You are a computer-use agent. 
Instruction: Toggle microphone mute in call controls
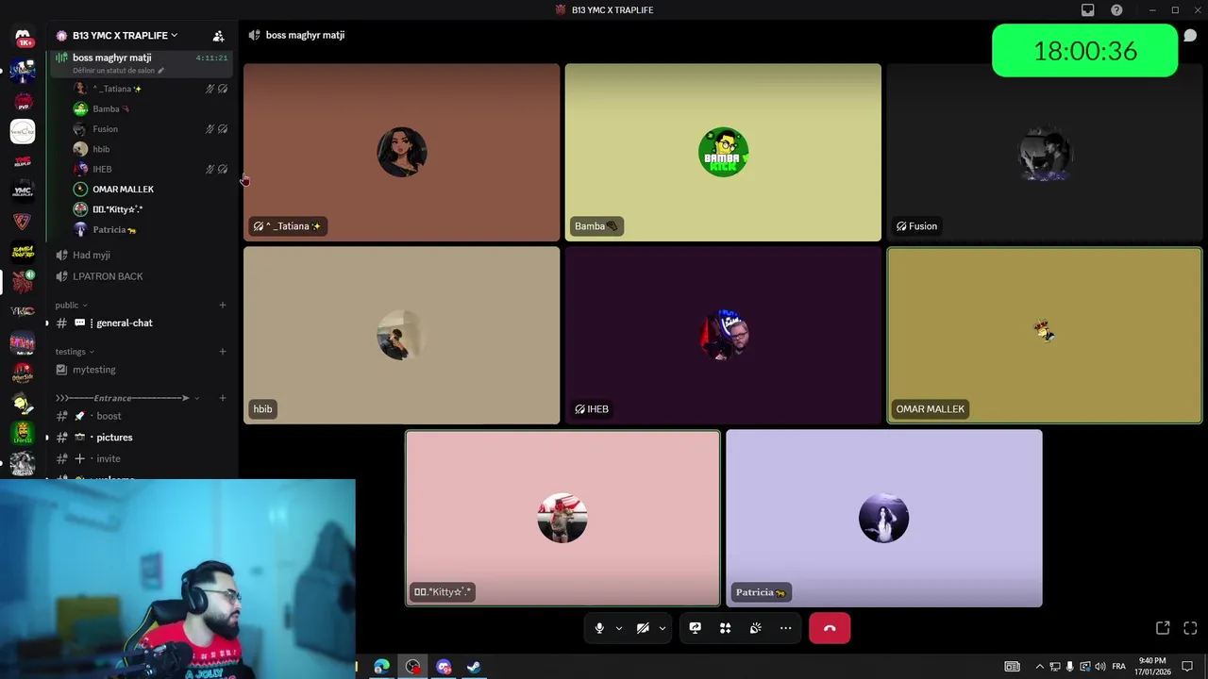click(x=599, y=628)
